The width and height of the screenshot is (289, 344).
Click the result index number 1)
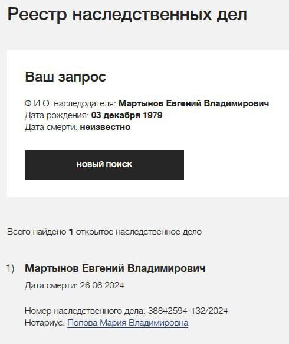click(10, 268)
